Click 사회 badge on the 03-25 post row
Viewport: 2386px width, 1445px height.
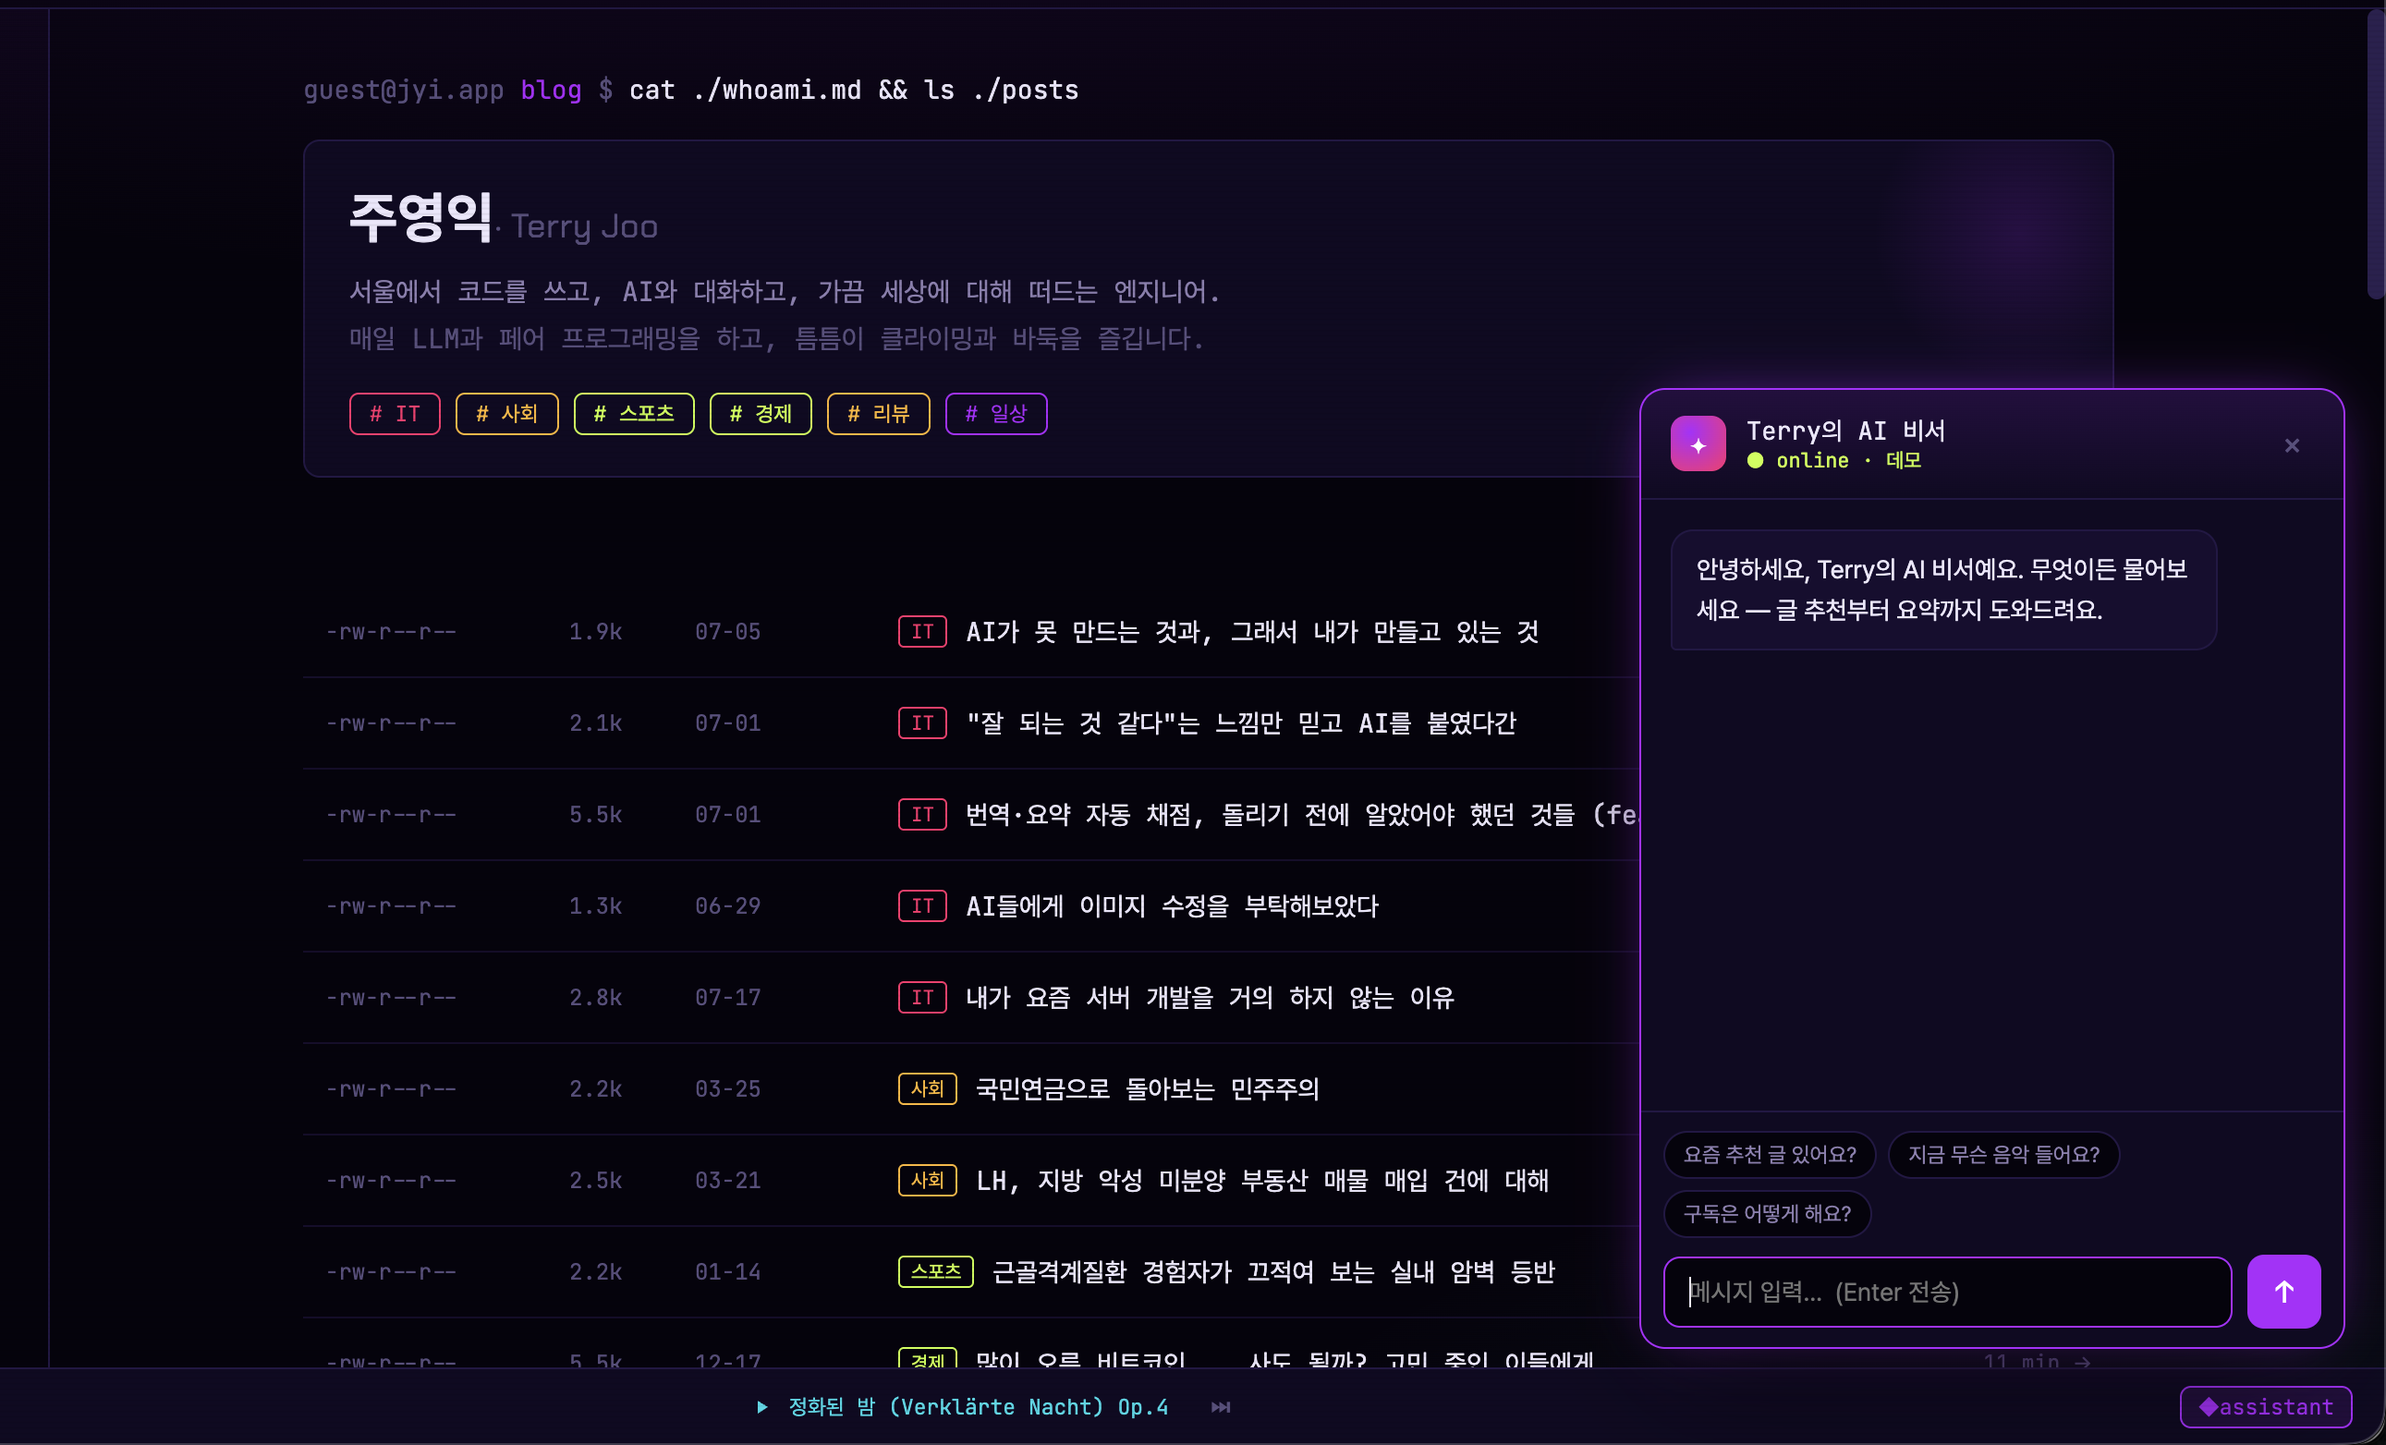pyautogui.click(x=927, y=1088)
